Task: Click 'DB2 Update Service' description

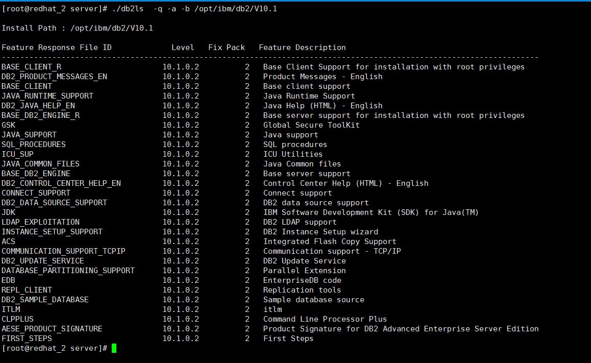Action: click(x=305, y=261)
